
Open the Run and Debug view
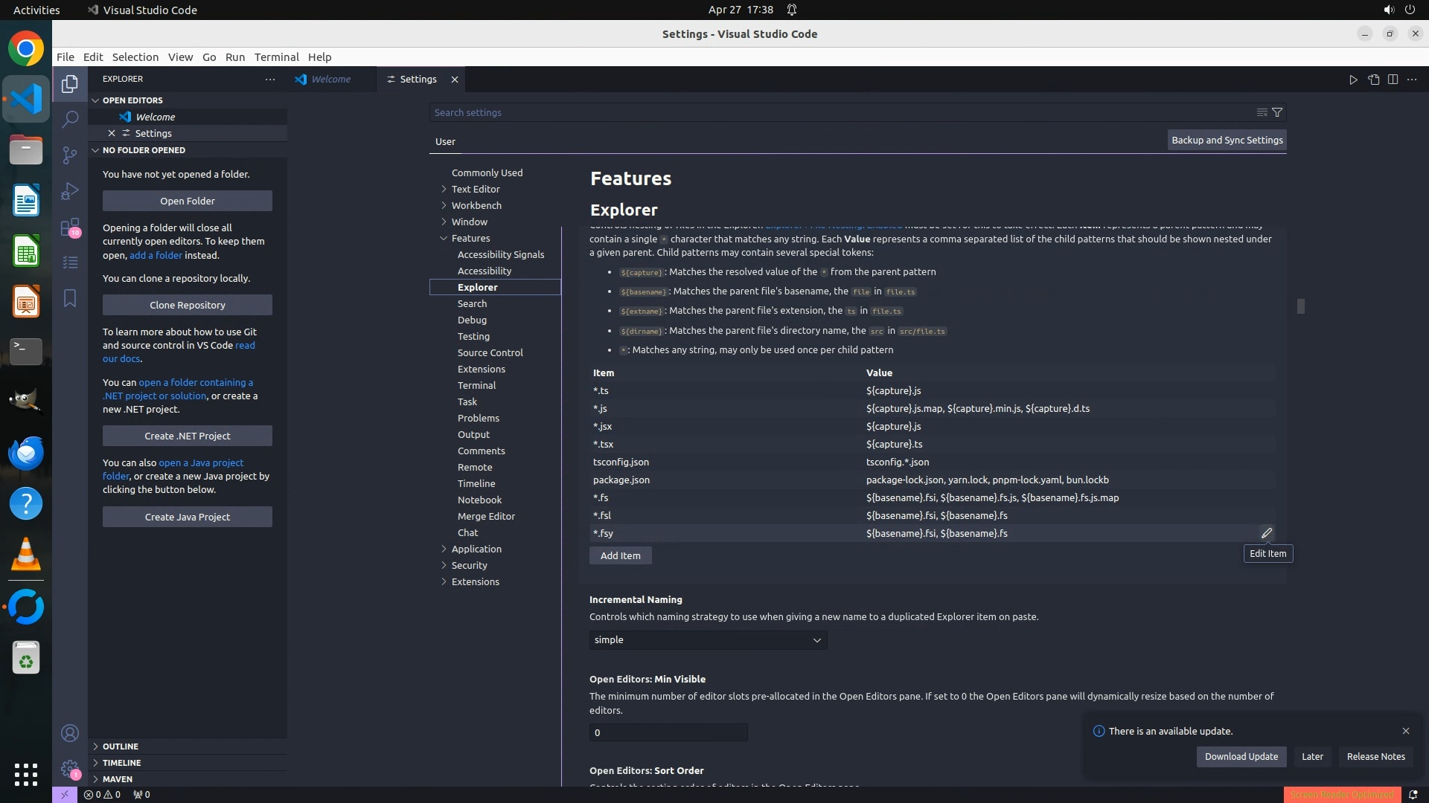point(70,191)
